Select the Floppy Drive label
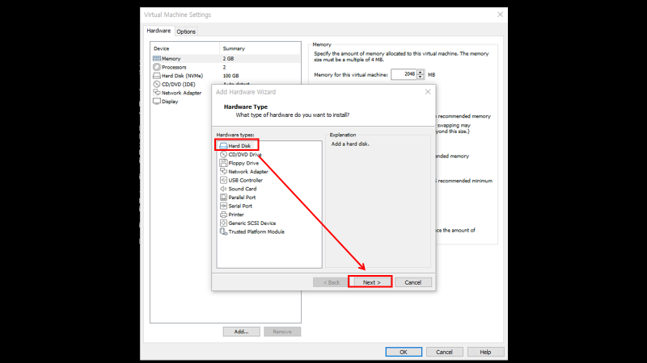 243,163
